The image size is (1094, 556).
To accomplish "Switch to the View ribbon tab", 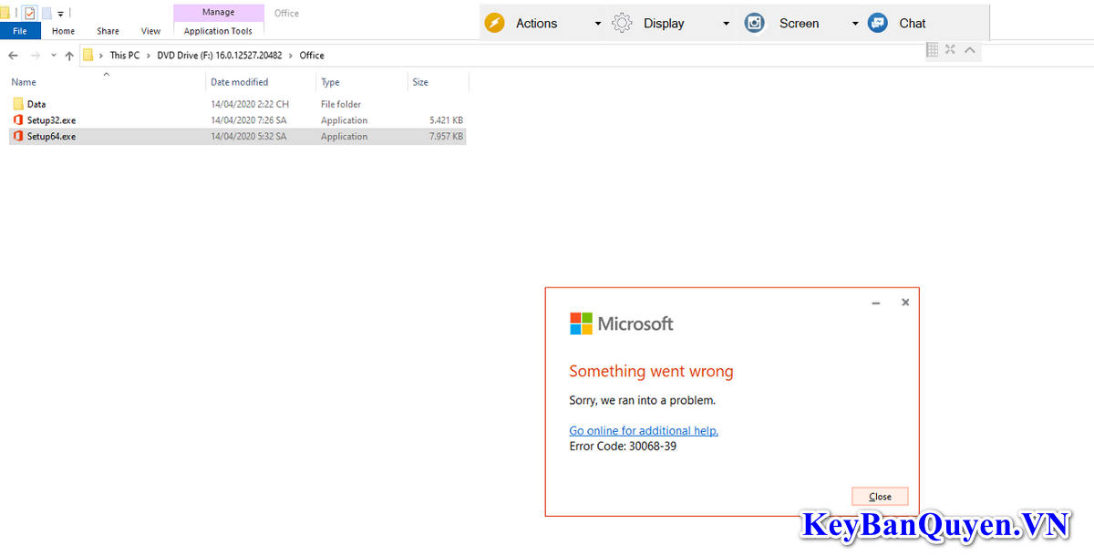I will (150, 30).
